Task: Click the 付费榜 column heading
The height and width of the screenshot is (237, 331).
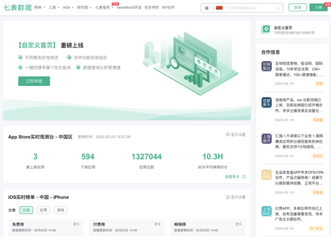Action: click(x=99, y=224)
